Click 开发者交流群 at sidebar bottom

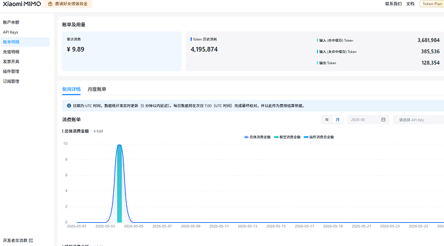pyautogui.click(x=15, y=240)
